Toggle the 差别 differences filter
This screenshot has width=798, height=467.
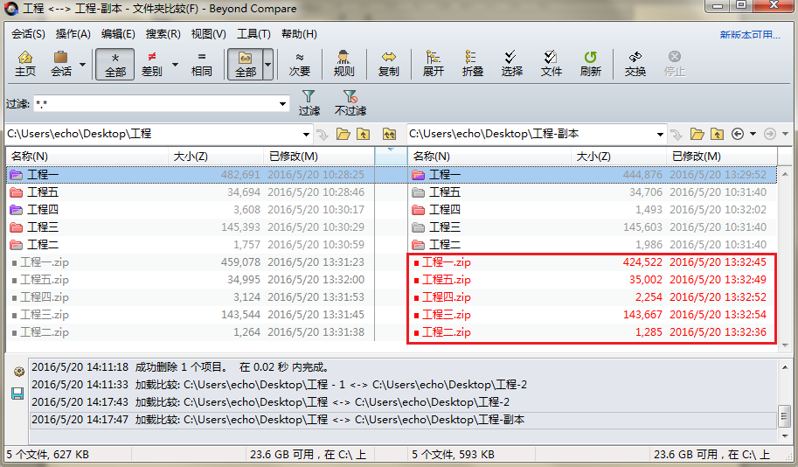click(x=152, y=64)
